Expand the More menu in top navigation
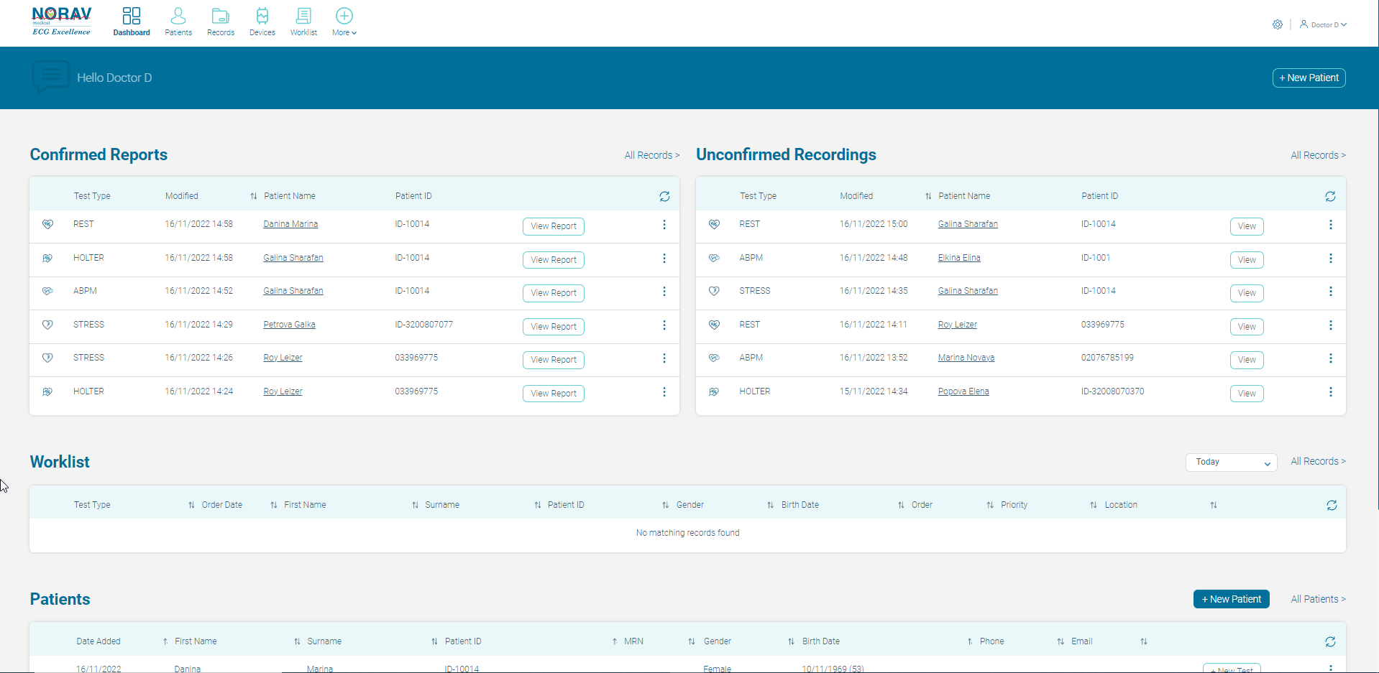The width and height of the screenshot is (1379, 673). 344,22
